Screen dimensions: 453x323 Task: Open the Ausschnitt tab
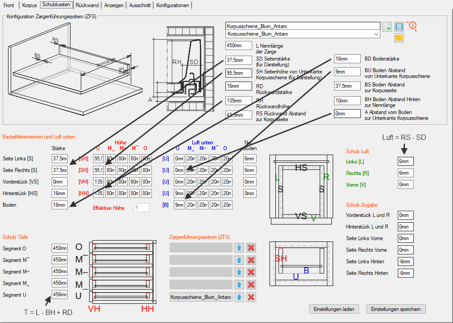click(x=140, y=5)
